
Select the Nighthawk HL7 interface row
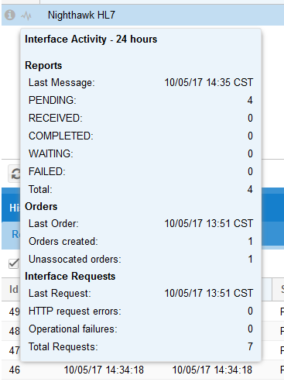click(142, 15)
